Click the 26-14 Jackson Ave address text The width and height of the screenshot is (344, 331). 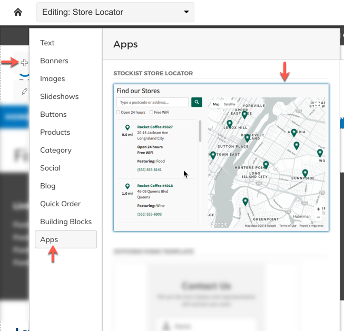[x=152, y=133]
